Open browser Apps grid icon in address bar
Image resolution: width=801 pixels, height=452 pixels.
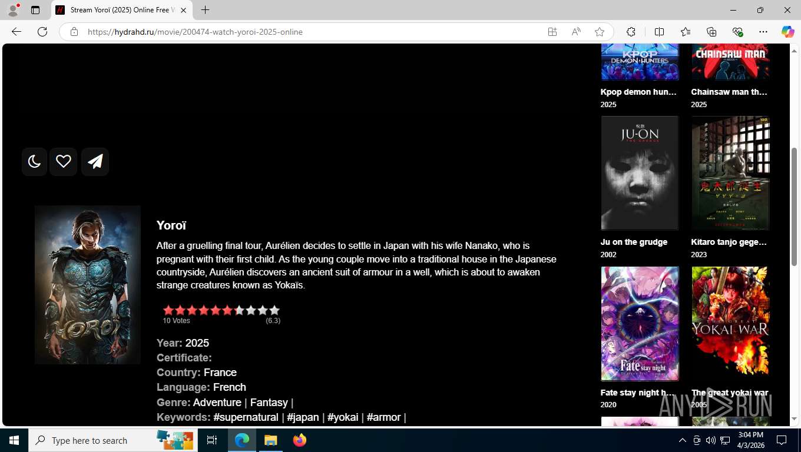[552, 32]
